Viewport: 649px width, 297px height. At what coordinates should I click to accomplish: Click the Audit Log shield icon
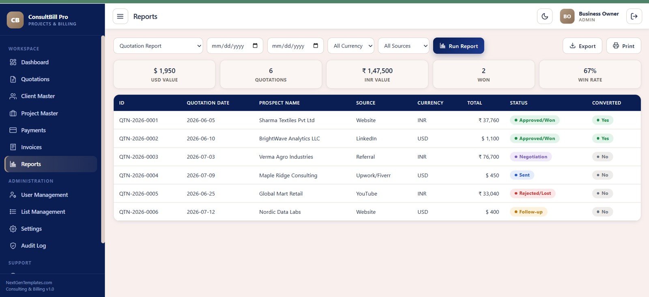[13, 246]
